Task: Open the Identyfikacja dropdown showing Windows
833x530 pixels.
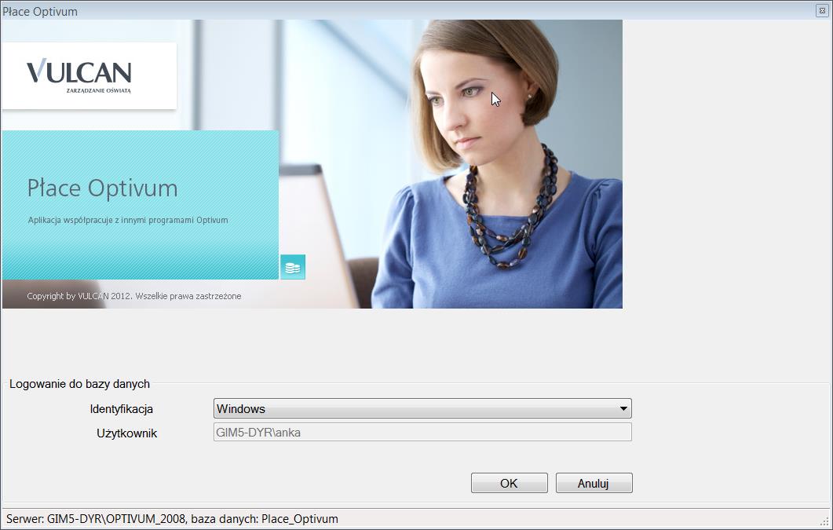Action: [422, 408]
